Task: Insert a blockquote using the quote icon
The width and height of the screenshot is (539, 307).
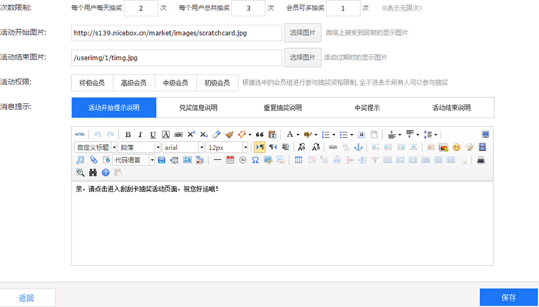Action: pos(259,135)
